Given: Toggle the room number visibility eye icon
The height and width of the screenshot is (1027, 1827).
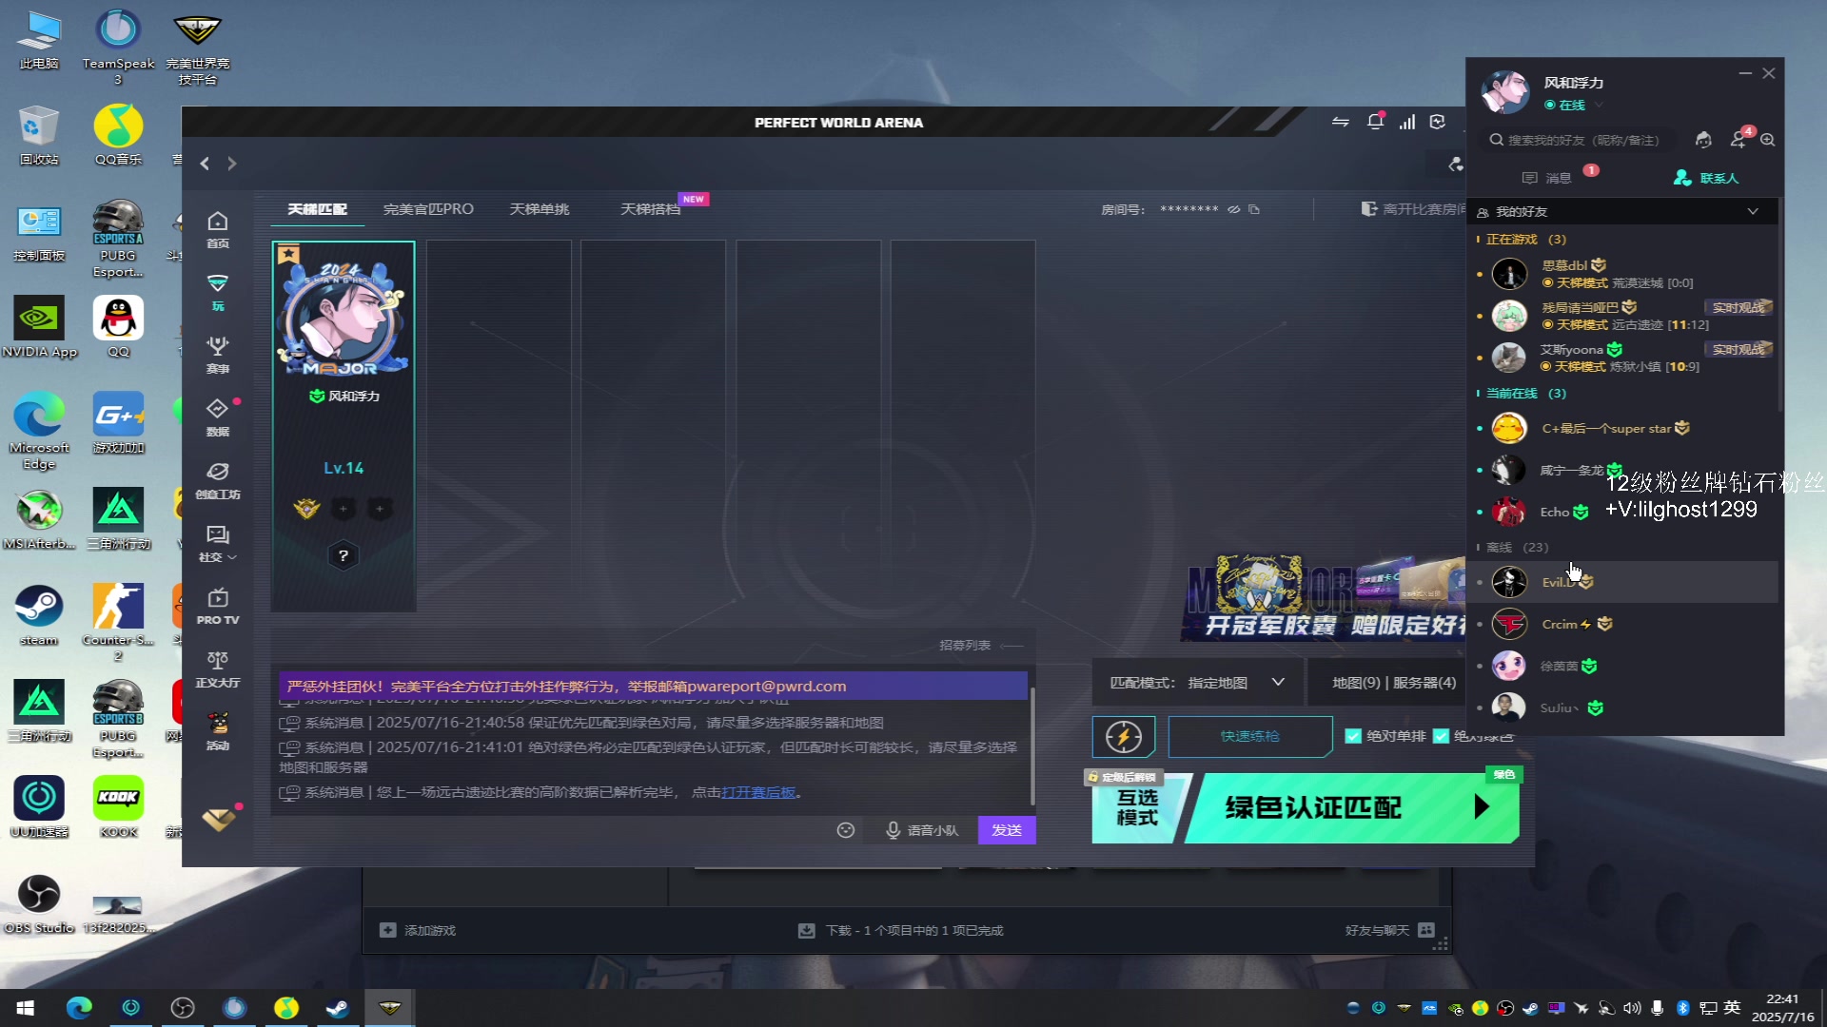Looking at the screenshot, I should click(1234, 209).
